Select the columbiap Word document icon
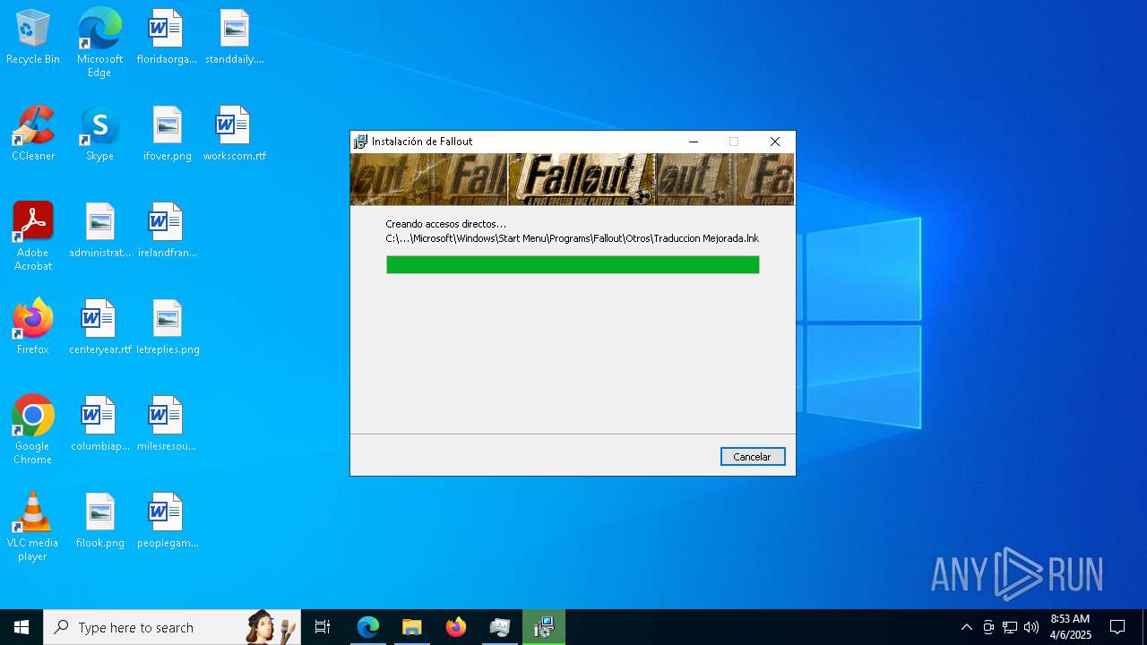Image resolution: width=1147 pixels, height=645 pixels. tap(99, 425)
